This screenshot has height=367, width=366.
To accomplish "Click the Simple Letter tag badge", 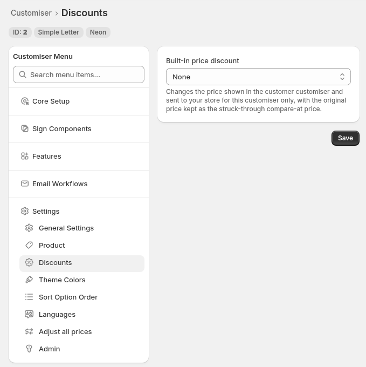I will [58, 32].
